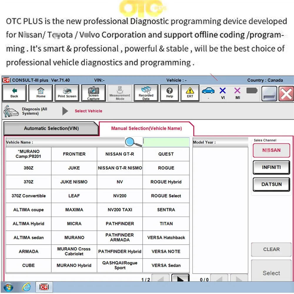Click the blue car vehicle status icon
Screen dimensions: 294x294
(x=208, y=91)
